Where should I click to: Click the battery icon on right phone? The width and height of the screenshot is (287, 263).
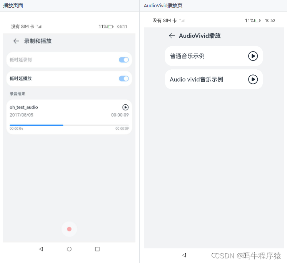click(257, 20)
